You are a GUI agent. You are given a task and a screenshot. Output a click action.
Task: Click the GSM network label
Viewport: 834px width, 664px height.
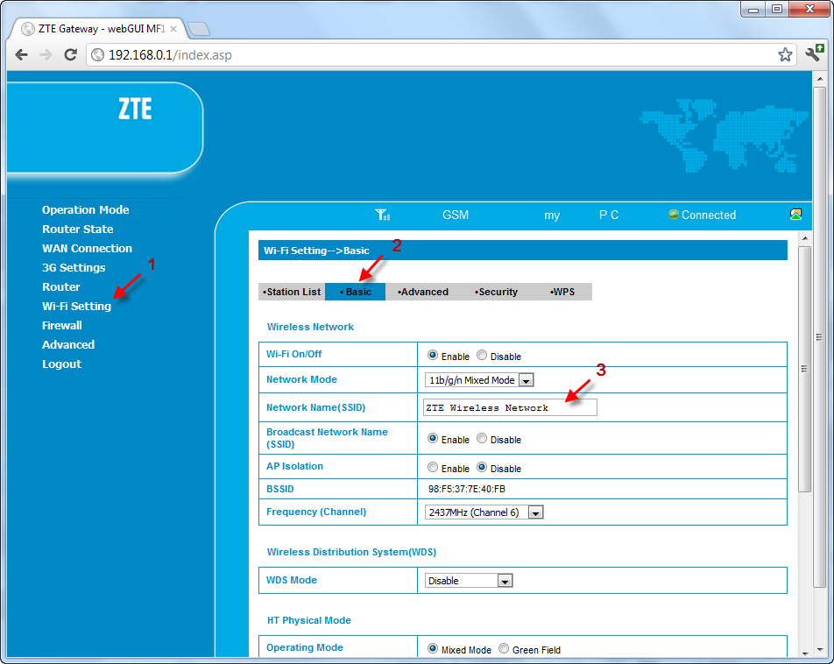click(456, 215)
